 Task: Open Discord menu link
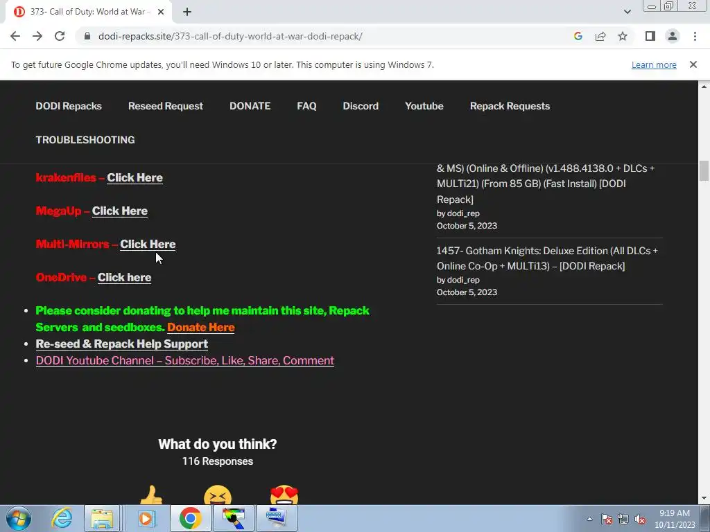coord(361,106)
